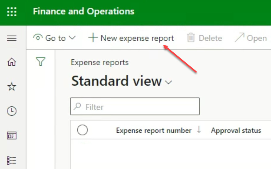Viewport: 271px width, 169px height.
Task: Click the Delete toolbar button
Action: pos(204,38)
